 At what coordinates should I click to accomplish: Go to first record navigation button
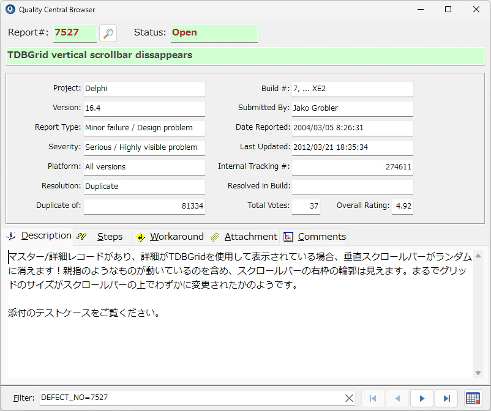coord(373,398)
